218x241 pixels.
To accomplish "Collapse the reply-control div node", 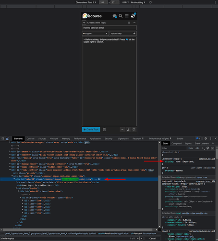I will (10, 170).
